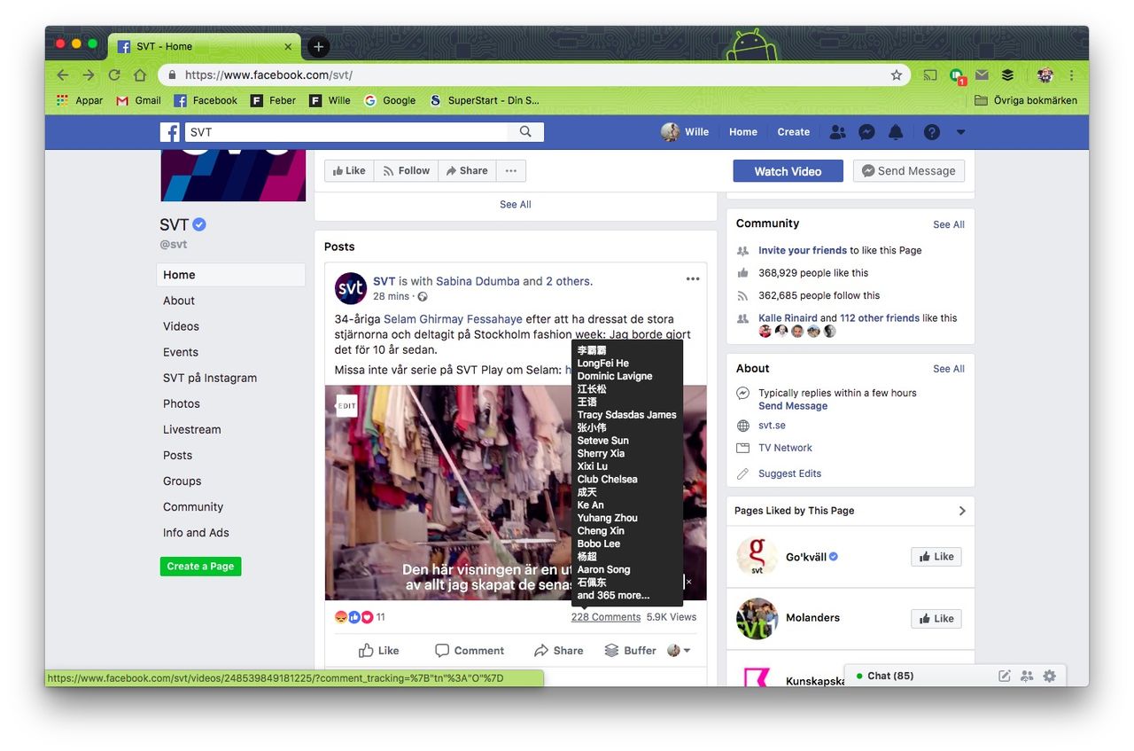
Task: Open the Buffer extension icon in Chrome toolbar
Action: coord(1007,75)
